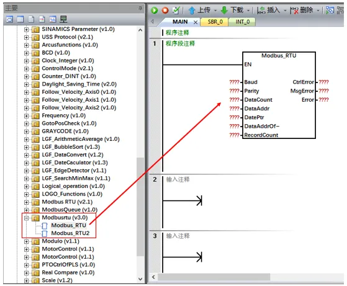Click the folder icon of Modbusrtu (v3.0)
347x286 pixels.
[35, 218]
